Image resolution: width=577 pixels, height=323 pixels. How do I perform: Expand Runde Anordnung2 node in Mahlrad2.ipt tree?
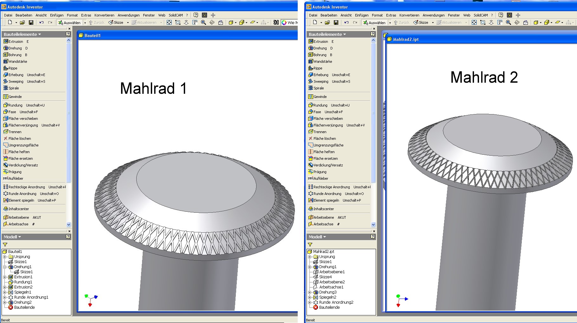(310, 302)
